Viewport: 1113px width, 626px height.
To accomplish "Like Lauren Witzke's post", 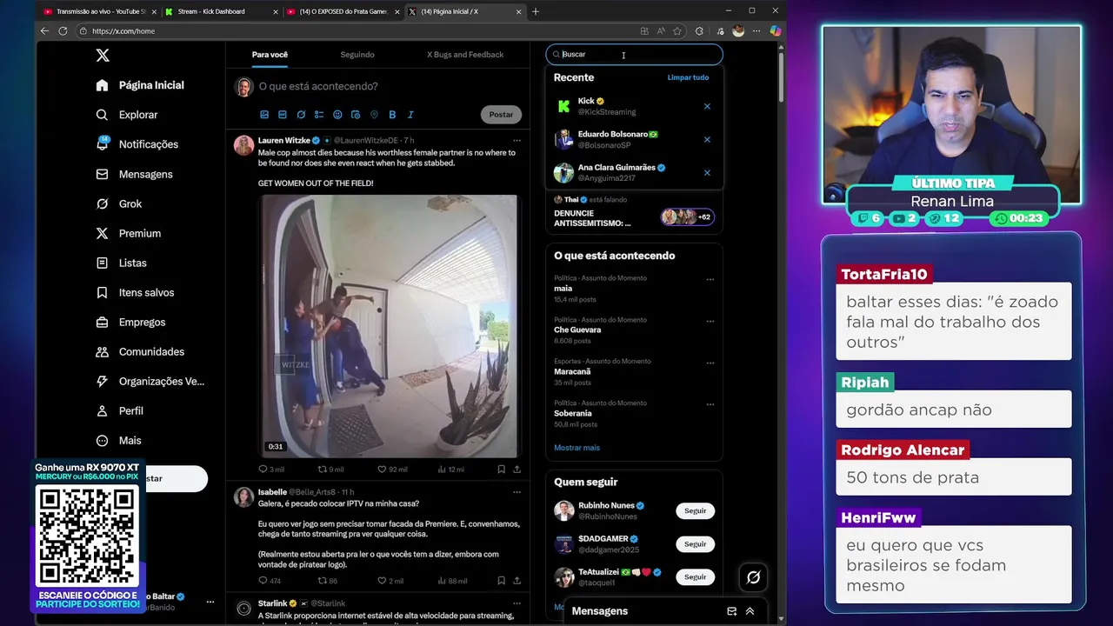I will pos(392,469).
